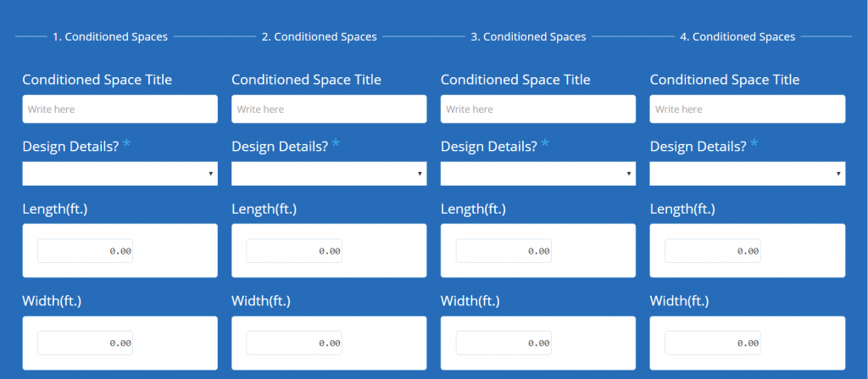Jump to "4. Conditioned Spaces" section heading
868x379 pixels.
(x=737, y=37)
